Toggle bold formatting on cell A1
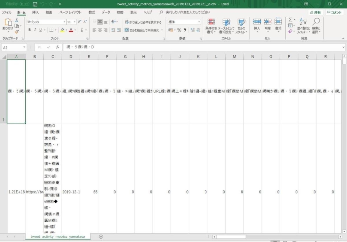Viewport: 347px width, 242px height. pos(30,30)
